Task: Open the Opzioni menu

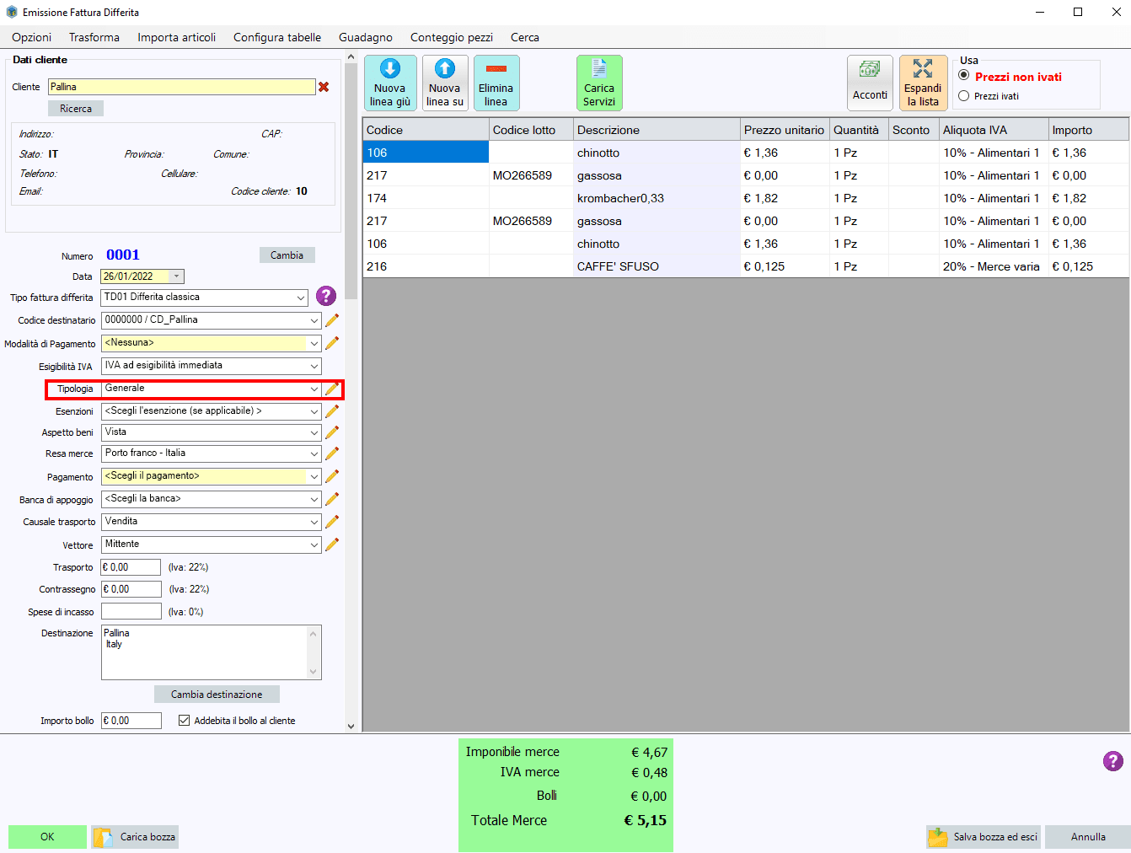Action: coord(32,37)
